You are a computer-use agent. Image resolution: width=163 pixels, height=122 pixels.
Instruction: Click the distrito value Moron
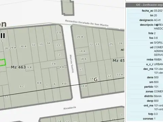coord(158,96)
